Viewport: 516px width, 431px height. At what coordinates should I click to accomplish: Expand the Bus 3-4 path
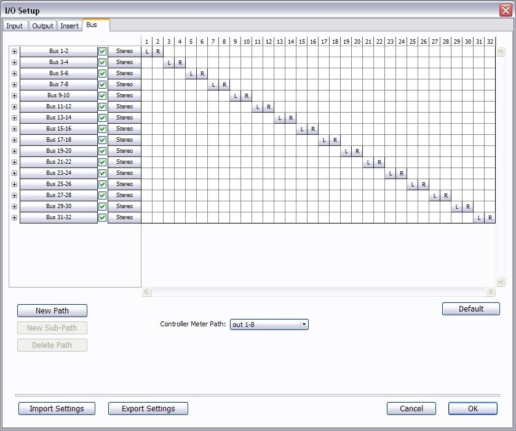tap(14, 63)
